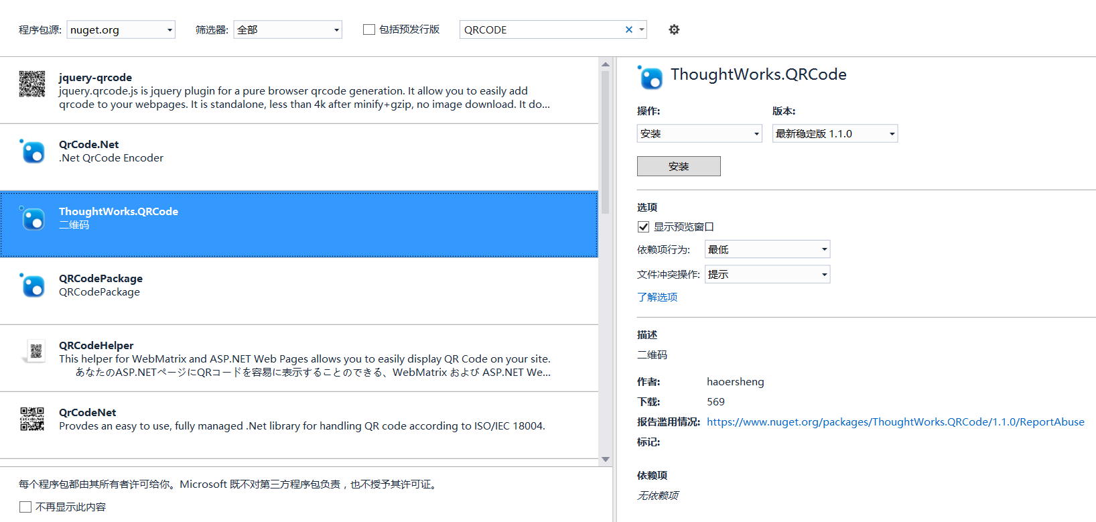This screenshot has height=522, width=1096.
Task: Click the QRCodePackage package icon
Action: pos(32,285)
